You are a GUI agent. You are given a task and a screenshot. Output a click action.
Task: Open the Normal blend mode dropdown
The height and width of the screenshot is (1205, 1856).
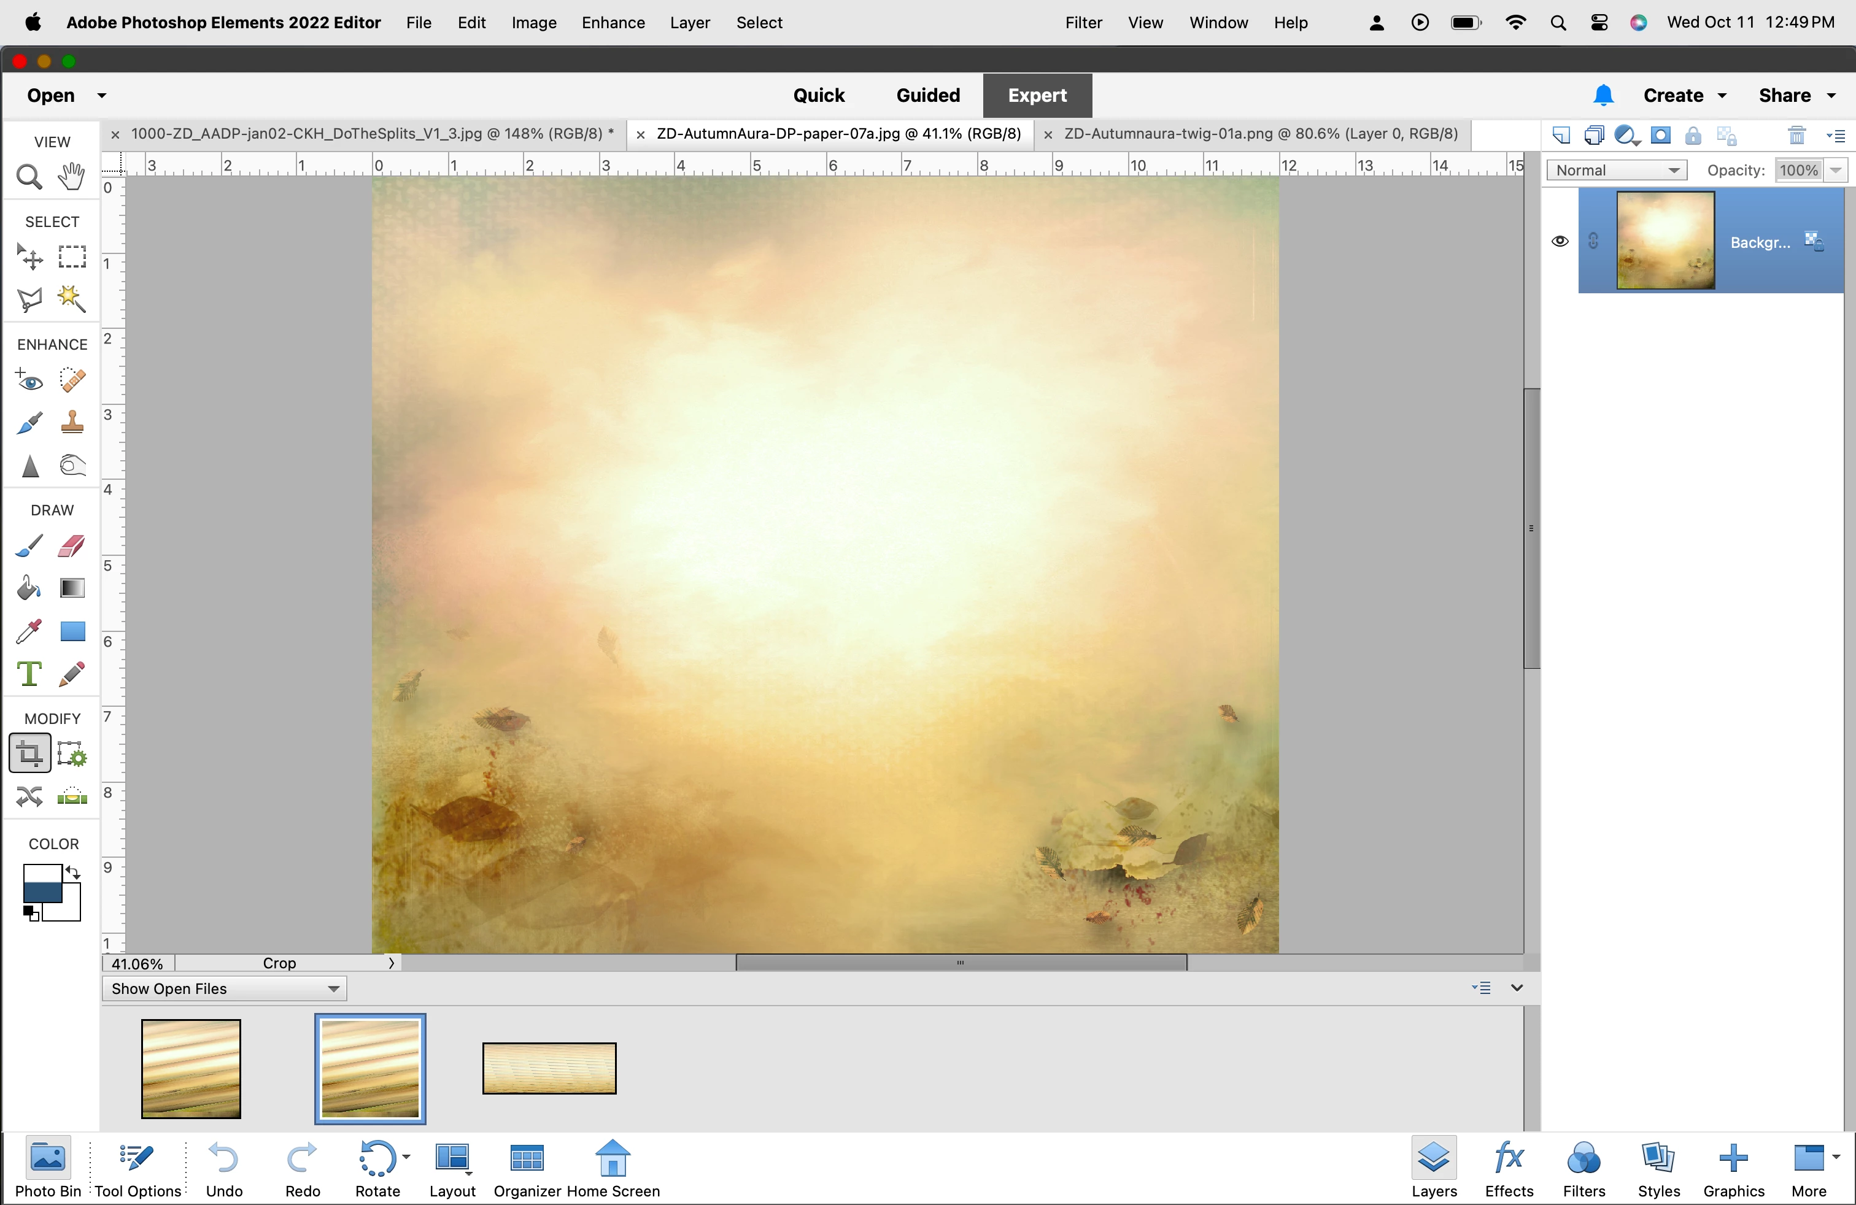(x=1617, y=170)
